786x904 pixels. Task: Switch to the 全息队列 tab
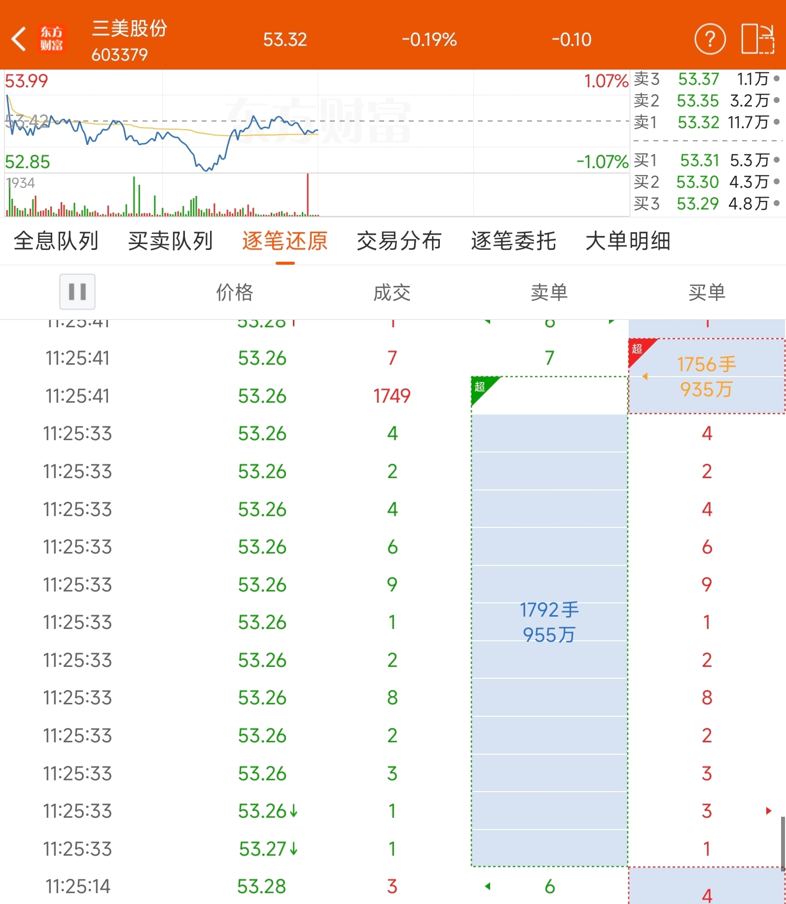[56, 241]
